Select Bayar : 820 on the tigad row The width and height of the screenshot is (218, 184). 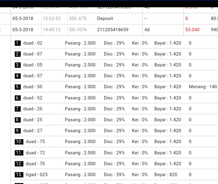tap(166, 175)
